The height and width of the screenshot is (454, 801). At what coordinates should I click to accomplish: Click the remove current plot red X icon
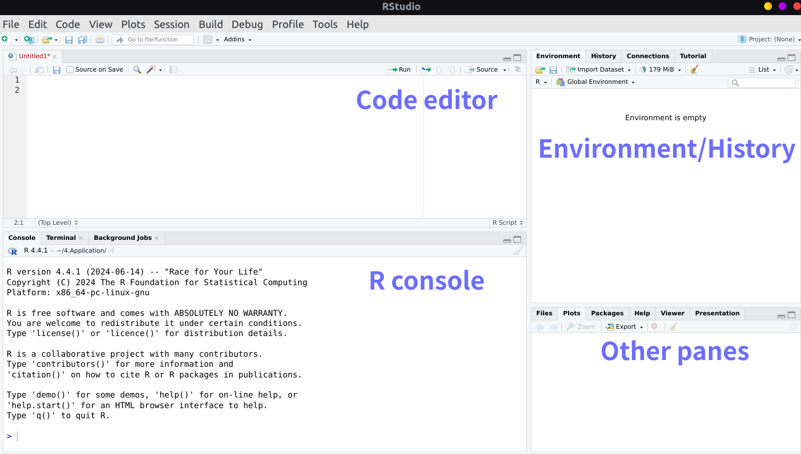pyautogui.click(x=654, y=327)
